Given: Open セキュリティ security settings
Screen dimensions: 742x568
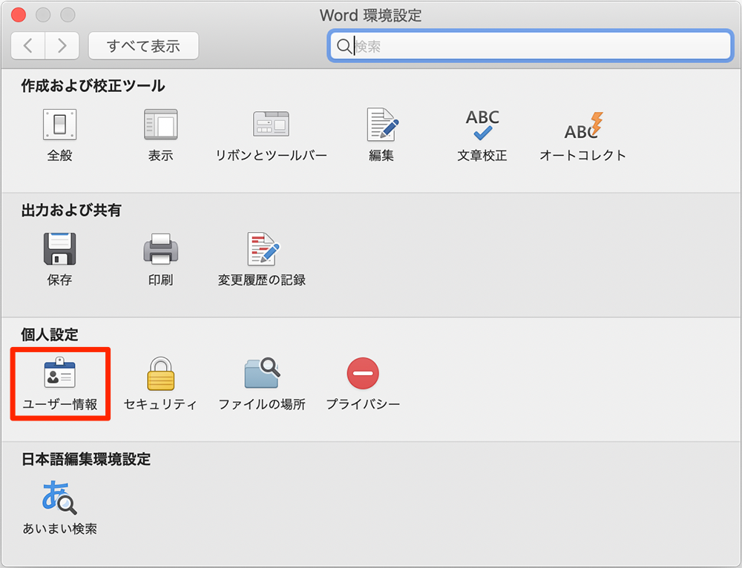Looking at the screenshot, I should [x=160, y=384].
